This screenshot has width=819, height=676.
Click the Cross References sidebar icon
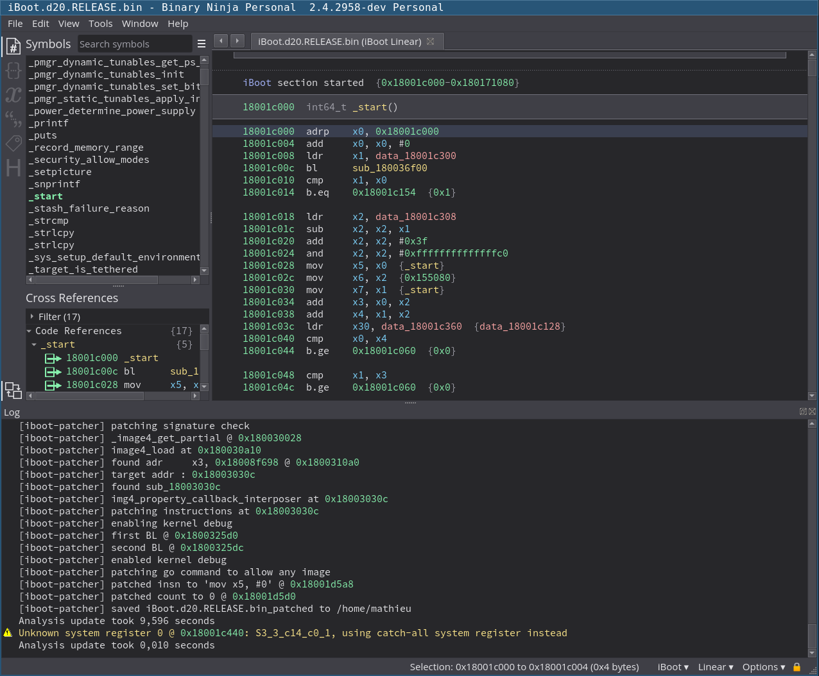coord(13,389)
